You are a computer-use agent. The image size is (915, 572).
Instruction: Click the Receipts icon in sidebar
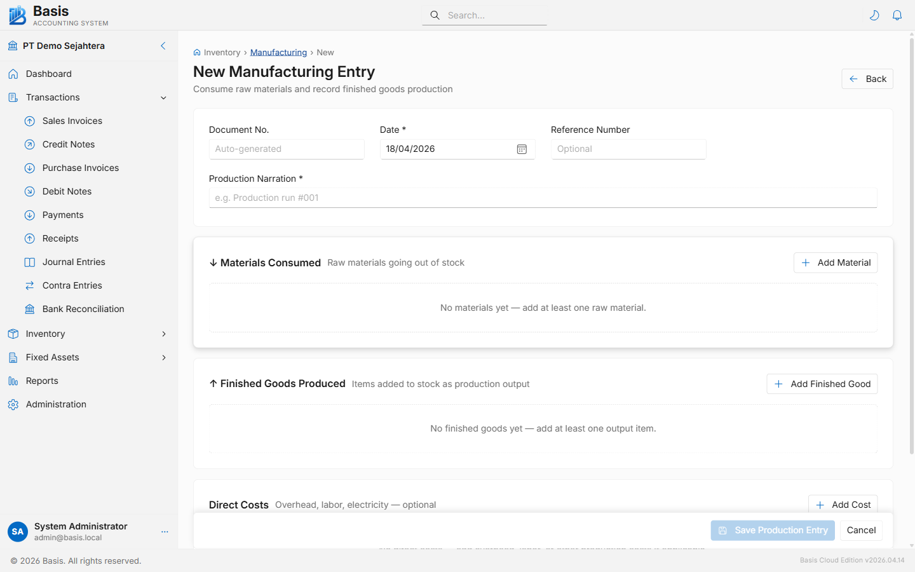pyautogui.click(x=29, y=238)
